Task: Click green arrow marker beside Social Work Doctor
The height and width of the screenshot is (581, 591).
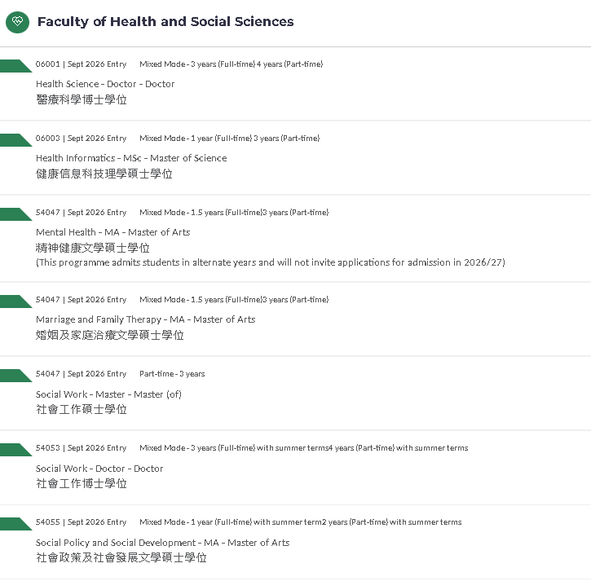Action: click(15, 450)
